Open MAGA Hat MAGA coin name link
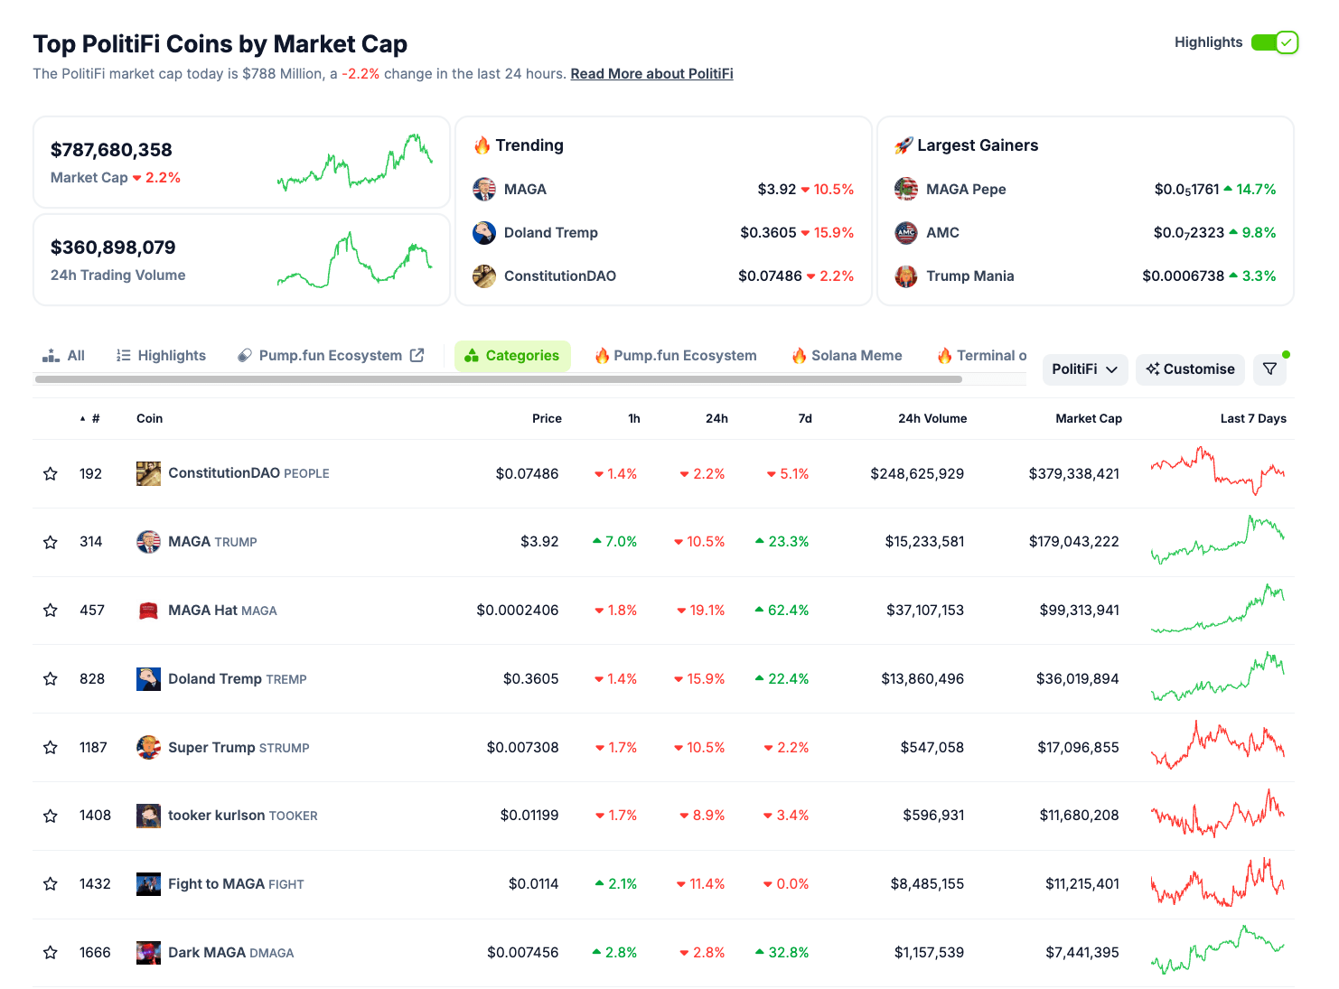Screen dimensions: 1339x989 point(222,611)
